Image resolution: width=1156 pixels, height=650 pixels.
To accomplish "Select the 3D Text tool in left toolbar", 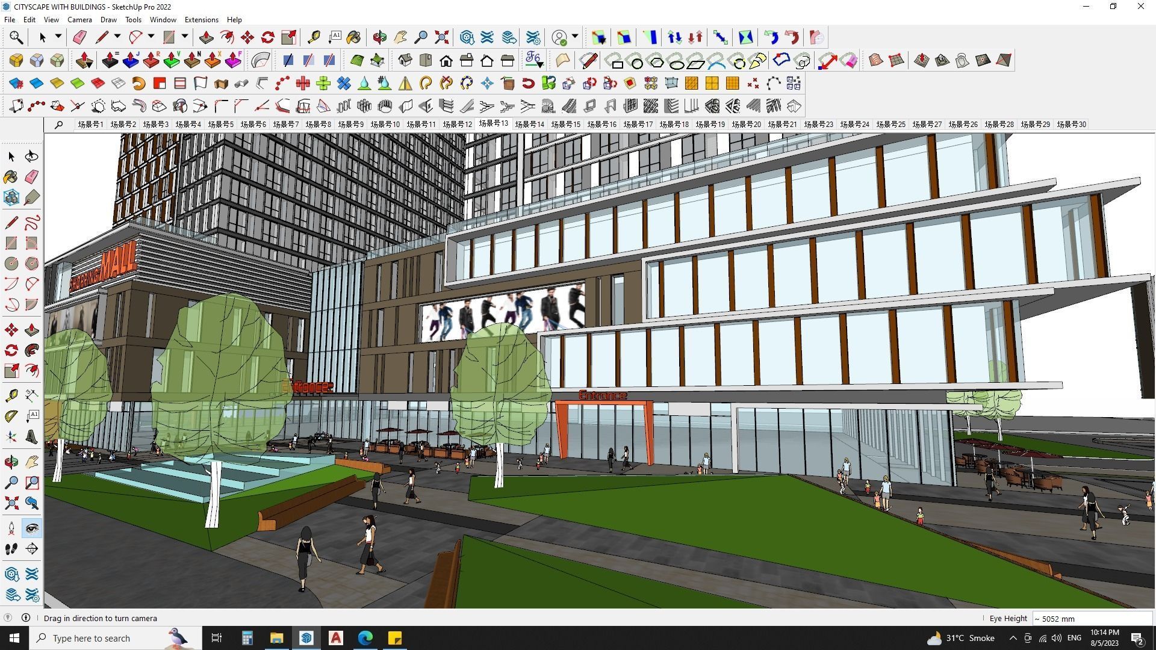I will 32,437.
